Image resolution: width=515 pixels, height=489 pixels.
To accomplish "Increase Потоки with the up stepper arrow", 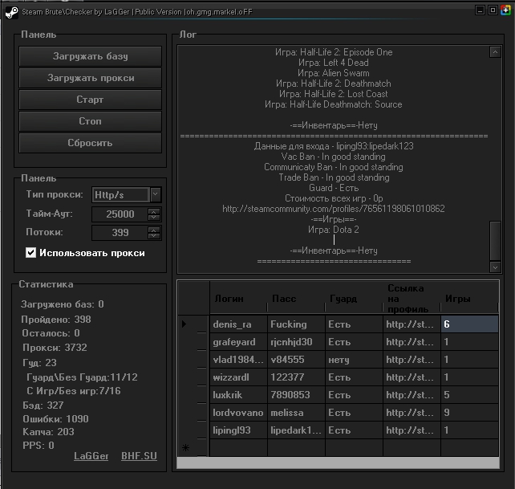I will 154,230.
